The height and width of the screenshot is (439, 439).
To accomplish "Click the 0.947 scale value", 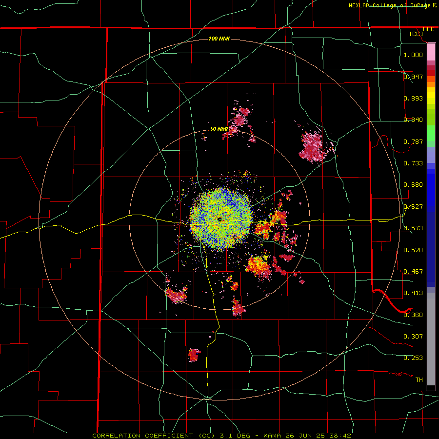I will click(x=413, y=77).
